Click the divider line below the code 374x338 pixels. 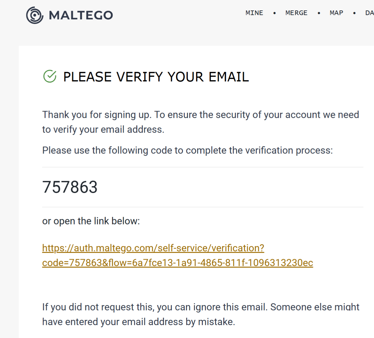coord(202,207)
